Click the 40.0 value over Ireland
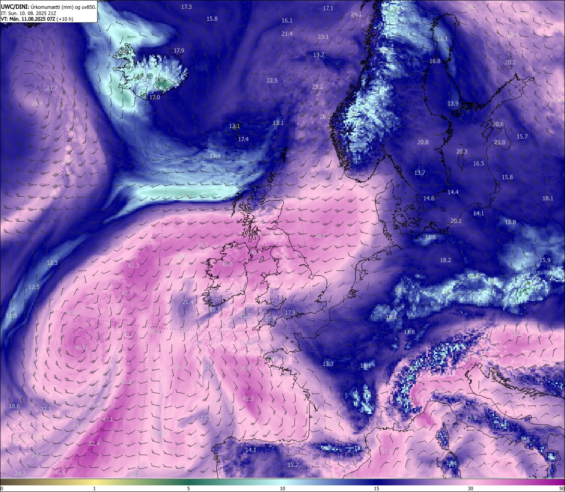The image size is (565, 492). click(227, 264)
